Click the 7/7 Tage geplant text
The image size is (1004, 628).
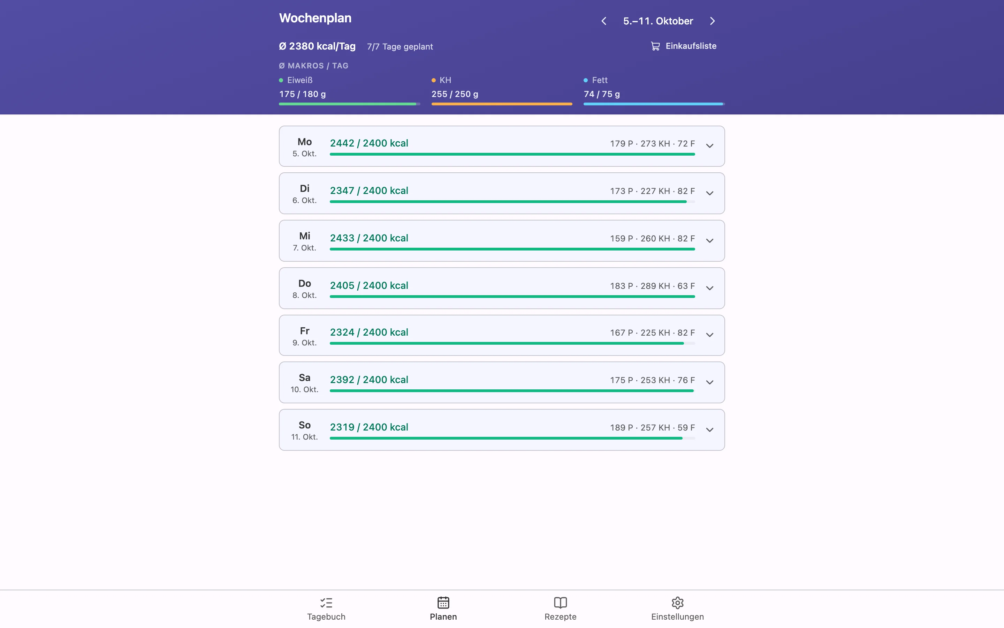tap(400, 46)
